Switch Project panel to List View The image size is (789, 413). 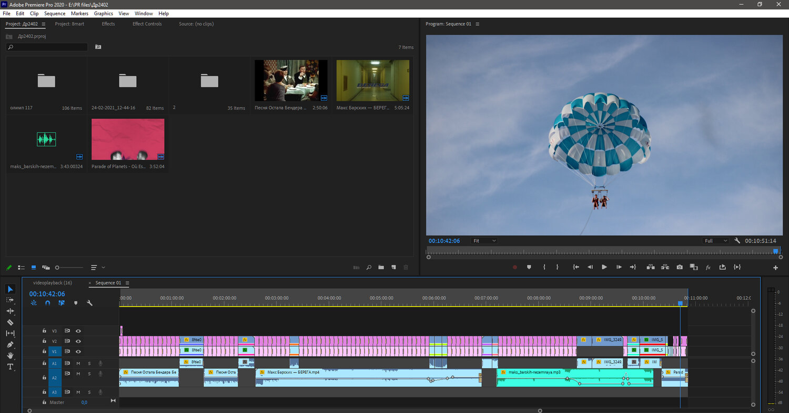[22, 267]
